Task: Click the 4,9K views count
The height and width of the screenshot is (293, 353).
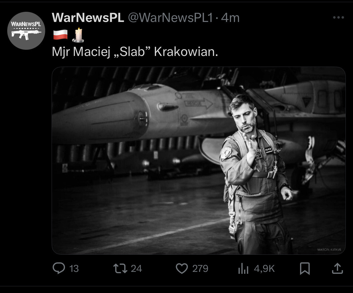Action: pos(264,268)
